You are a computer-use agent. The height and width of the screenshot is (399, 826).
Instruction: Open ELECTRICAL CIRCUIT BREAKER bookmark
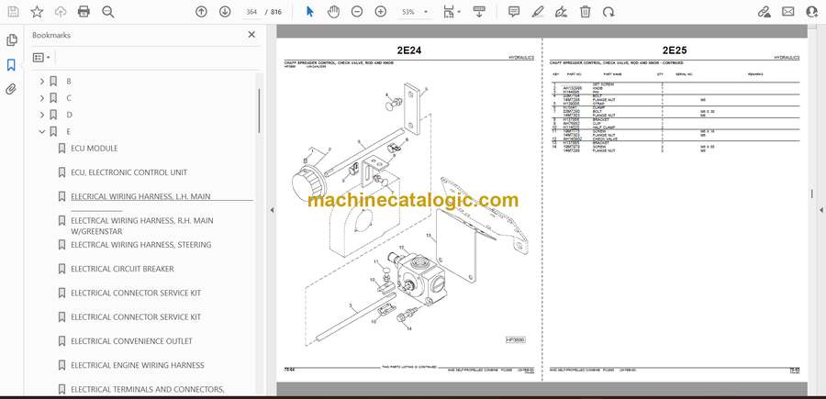click(122, 269)
